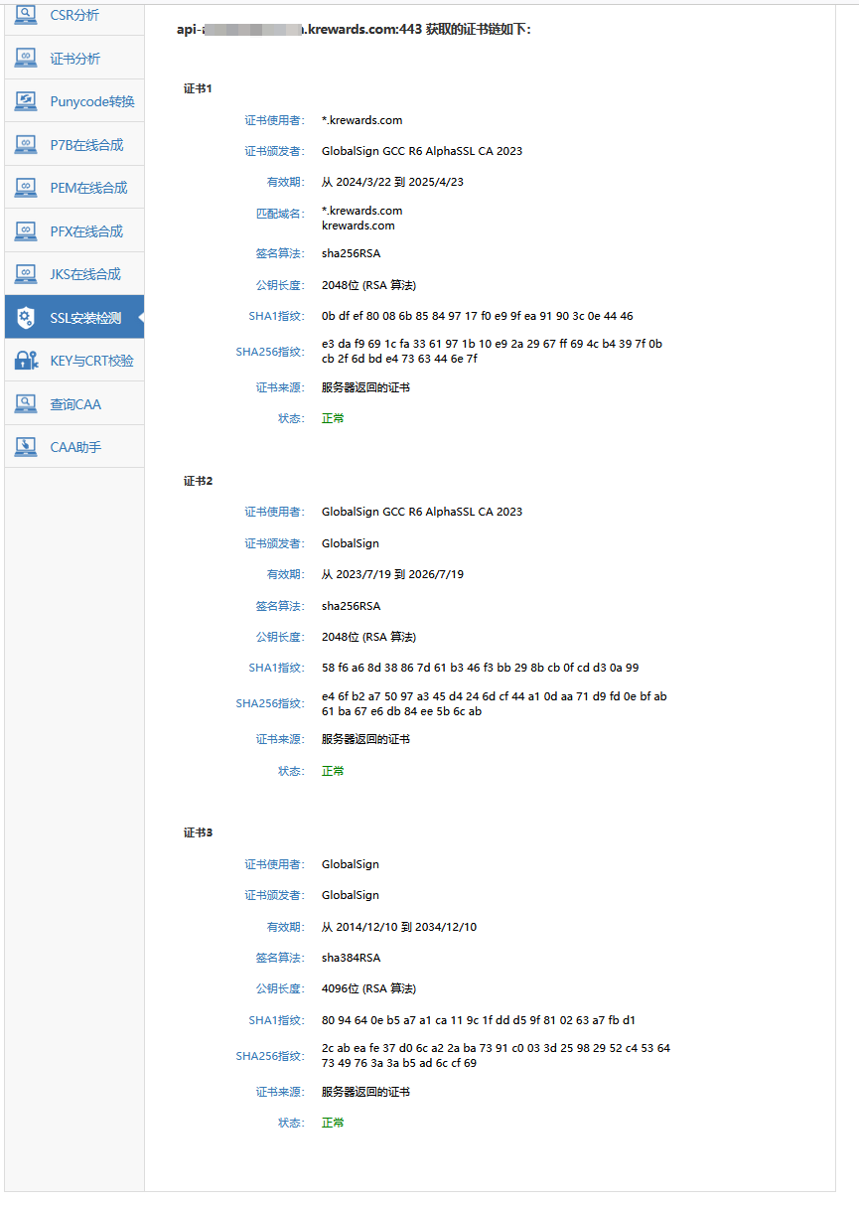Click the SSL安装检测 shield gear icon
The image size is (859, 1206).
pyautogui.click(x=26, y=317)
